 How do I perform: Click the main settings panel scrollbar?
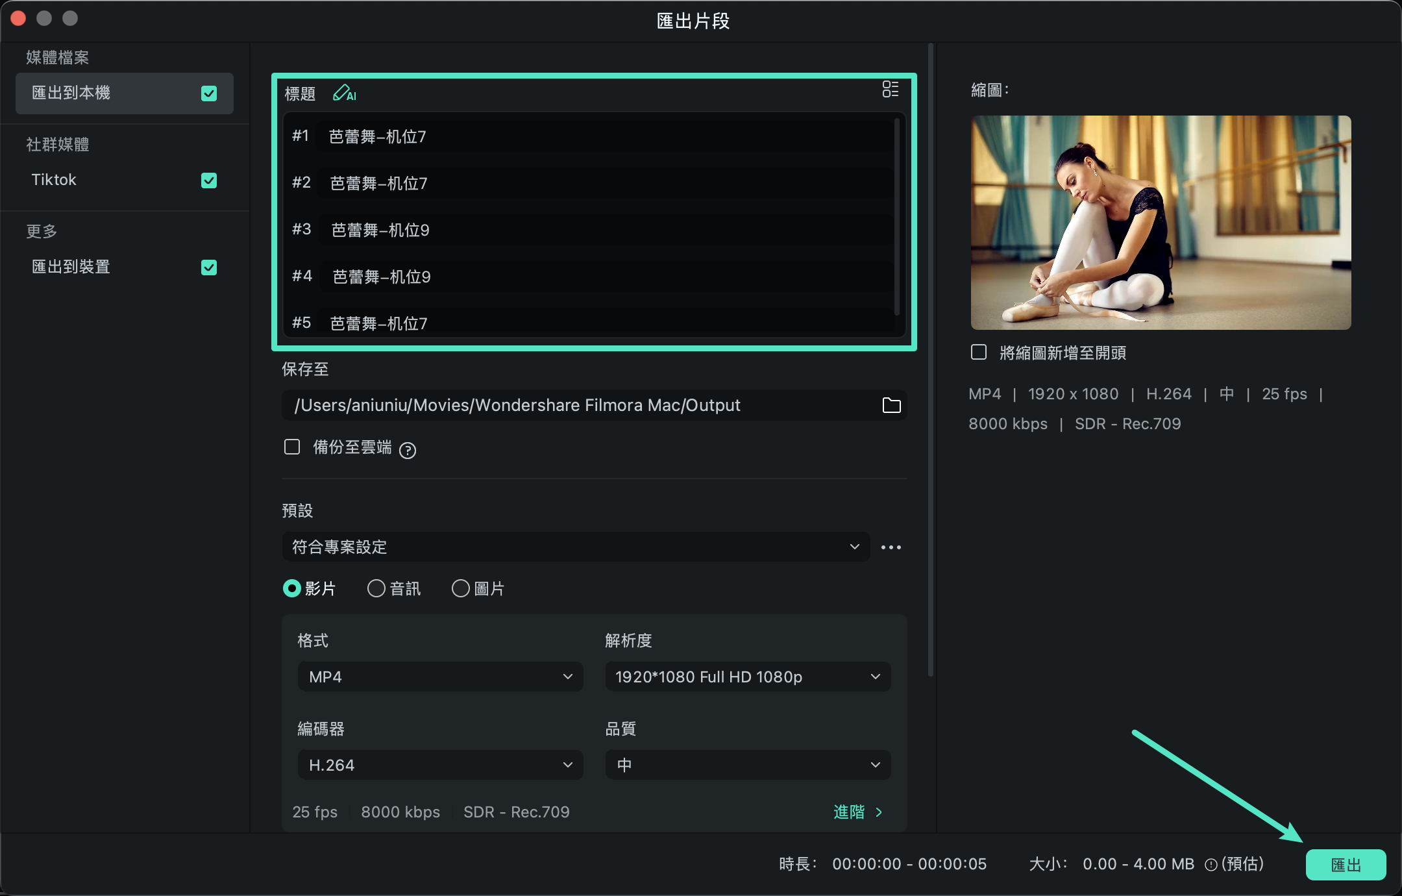click(931, 360)
